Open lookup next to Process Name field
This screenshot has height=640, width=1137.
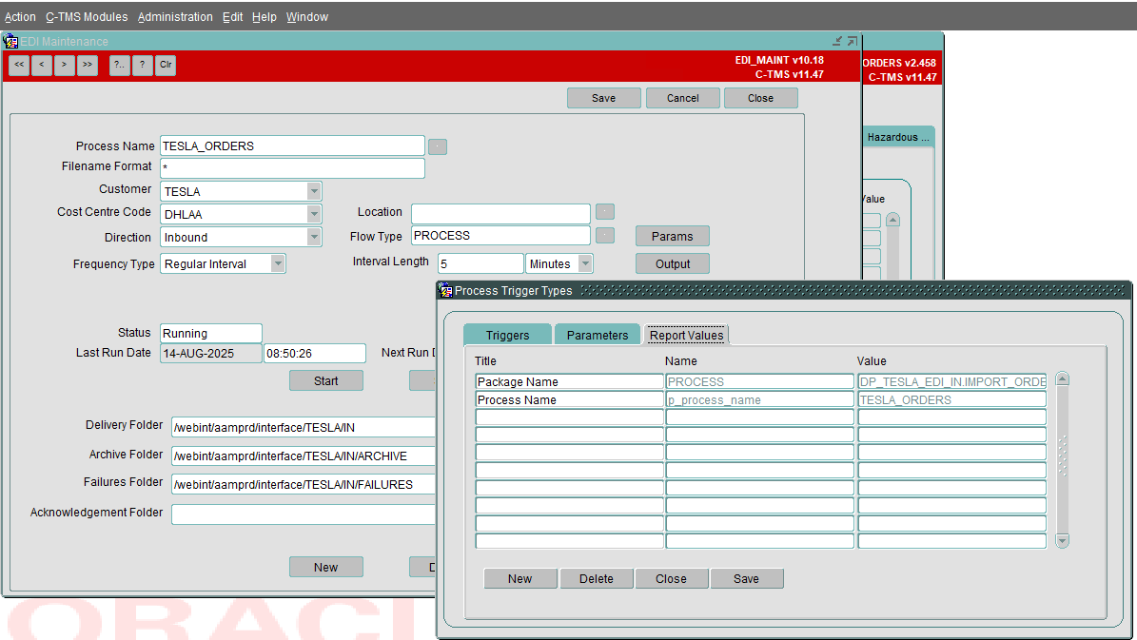pos(438,146)
